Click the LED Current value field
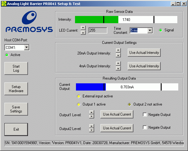This screenshot has height=151, width=188. click(x=98, y=30)
